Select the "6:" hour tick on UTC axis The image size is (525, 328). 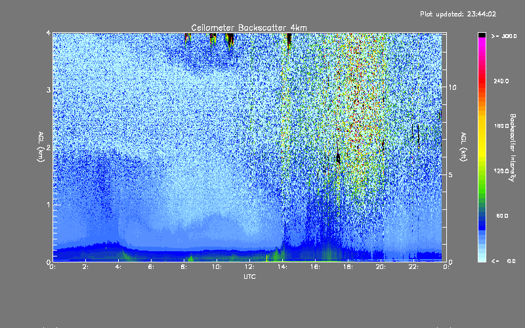coord(152,267)
